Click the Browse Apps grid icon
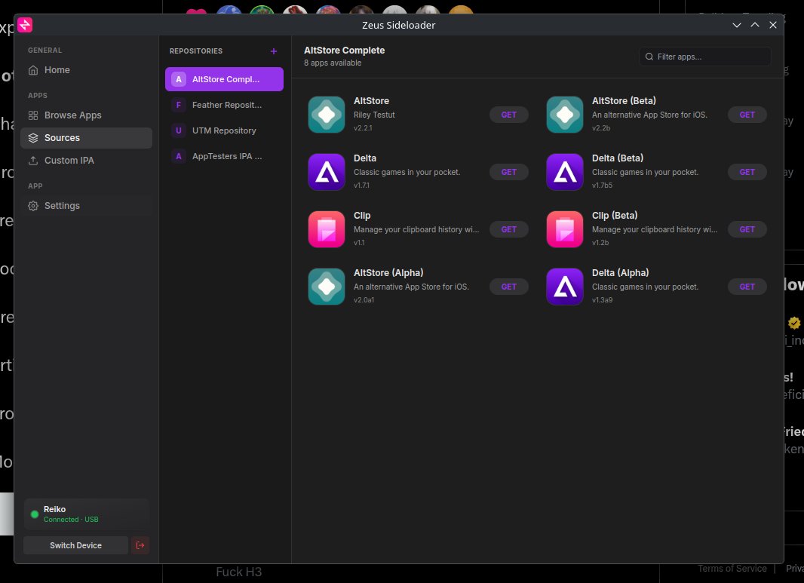 33,115
